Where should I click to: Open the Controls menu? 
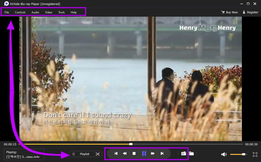tap(20, 12)
